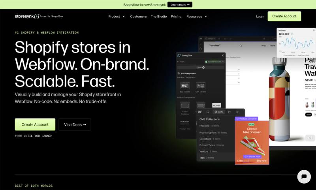
Task: Click the quantity stepper on product page
Action: (310, 138)
